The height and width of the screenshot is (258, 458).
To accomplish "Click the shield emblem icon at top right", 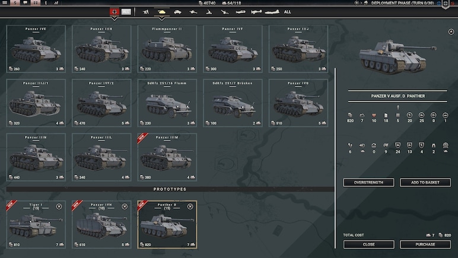I will pyautogui.click(x=446, y=4).
